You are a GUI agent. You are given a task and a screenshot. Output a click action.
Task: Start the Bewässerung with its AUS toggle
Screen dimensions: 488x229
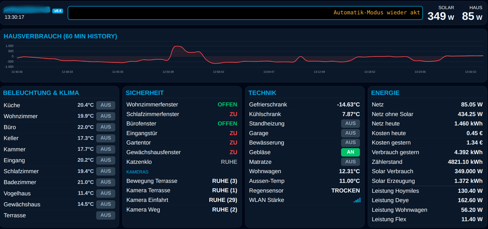351,142
